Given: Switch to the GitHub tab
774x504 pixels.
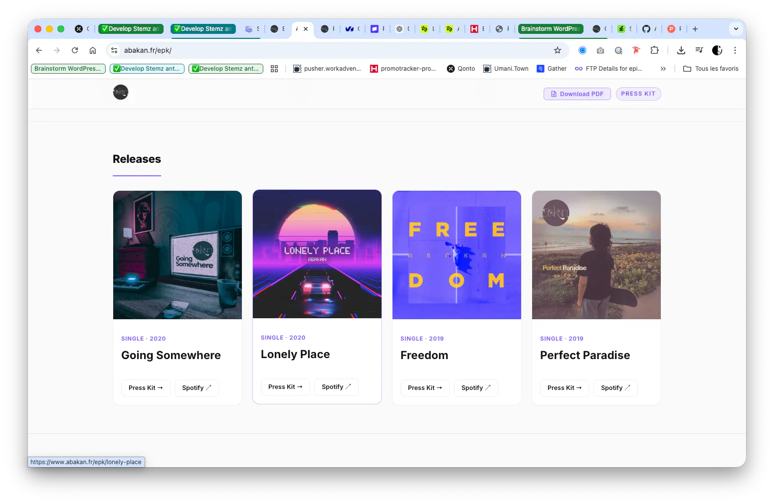Looking at the screenshot, I should click(x=649, y=29).
